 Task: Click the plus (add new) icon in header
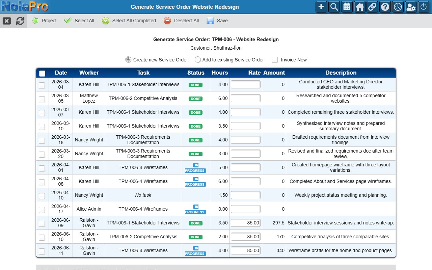[321, 7]
